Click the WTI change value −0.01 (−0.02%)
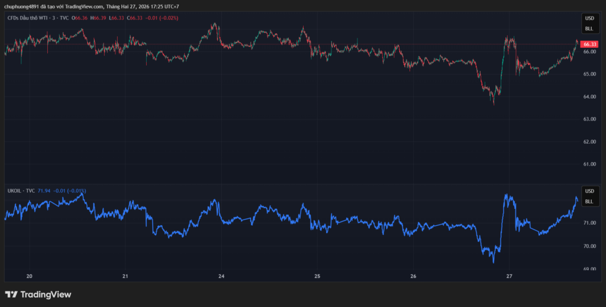 click(162, 18)
